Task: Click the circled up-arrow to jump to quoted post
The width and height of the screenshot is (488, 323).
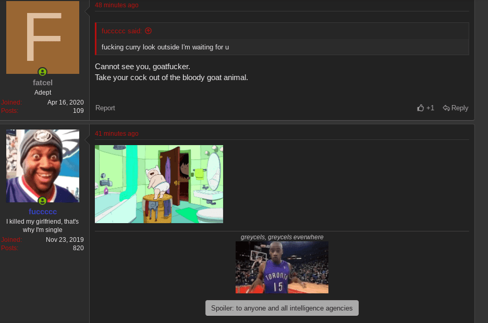Action: (148, 31)
